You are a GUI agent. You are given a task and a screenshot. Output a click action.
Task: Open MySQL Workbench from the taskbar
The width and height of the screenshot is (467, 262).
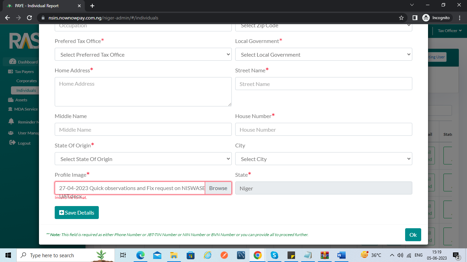tap(241, 255)
